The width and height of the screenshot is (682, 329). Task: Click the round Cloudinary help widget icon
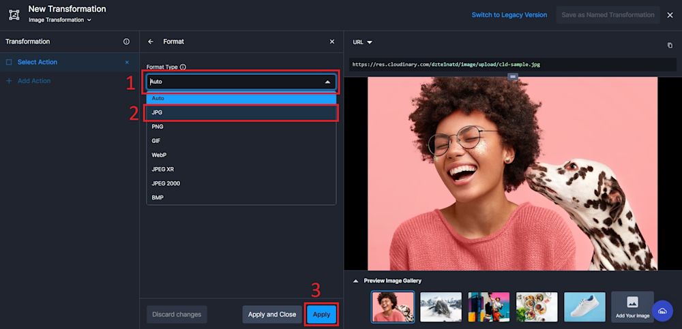pos(662,311)
